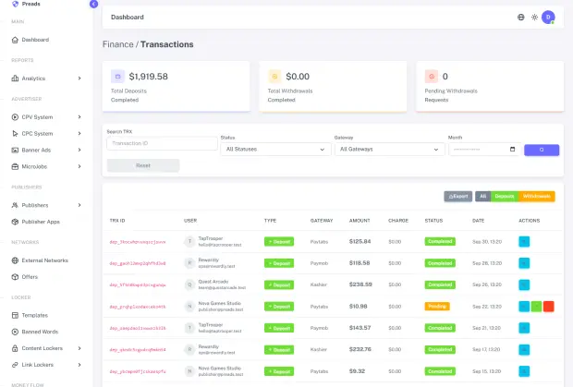This screenshot has height=387, width=573.
Task: Expand the MicroJobs submenu chevron
Action: [79, 166]
